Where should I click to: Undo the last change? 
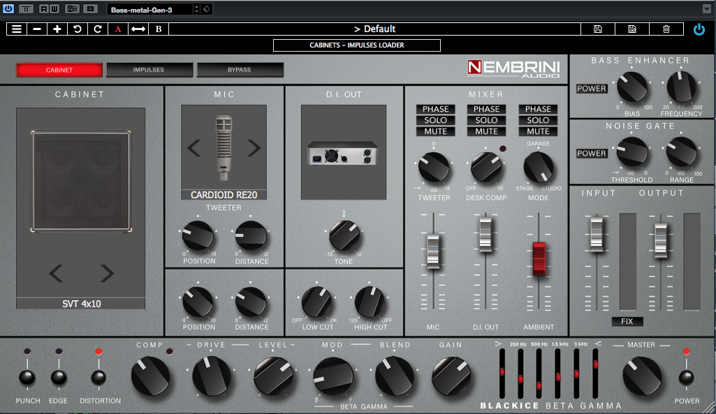77,29
